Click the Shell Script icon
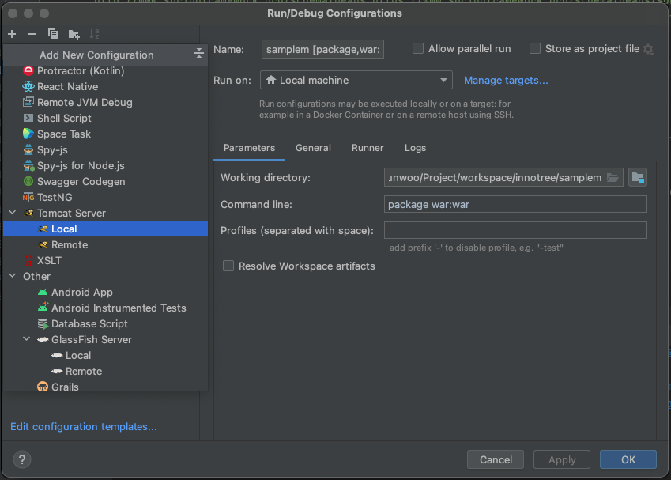671x480 pixels. point(28,118)
